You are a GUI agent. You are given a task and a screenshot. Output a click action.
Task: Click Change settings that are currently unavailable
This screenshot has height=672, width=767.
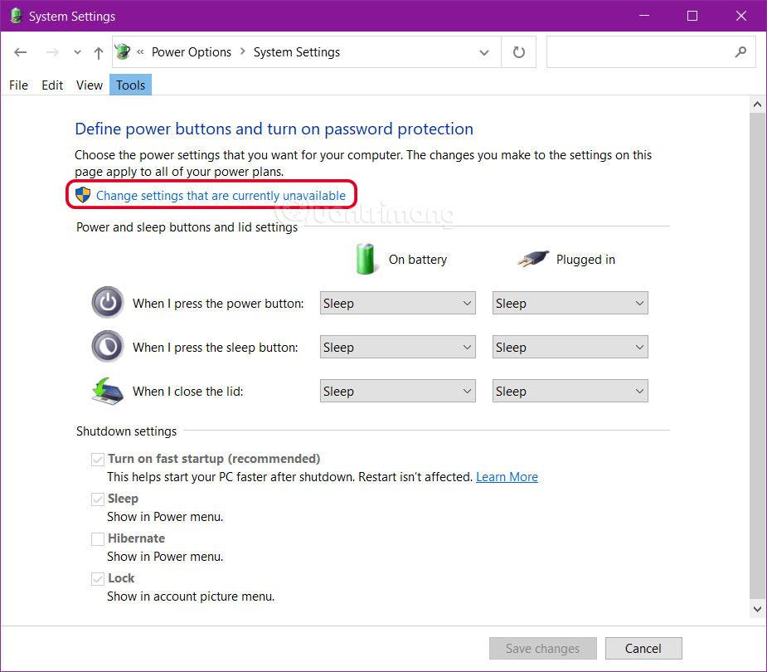click(221, 196)
